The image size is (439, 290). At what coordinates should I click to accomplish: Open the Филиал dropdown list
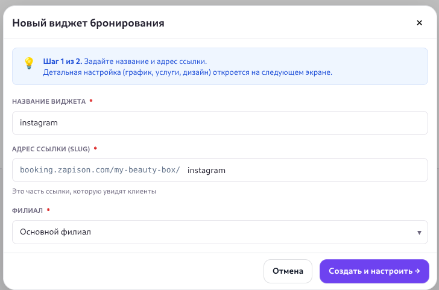tap(219, 232)
